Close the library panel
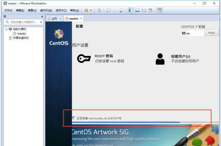221x146 pixels. [42, 17]
